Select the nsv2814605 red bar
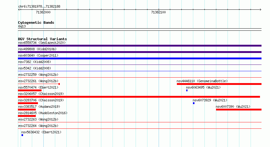 click(27, 116)
